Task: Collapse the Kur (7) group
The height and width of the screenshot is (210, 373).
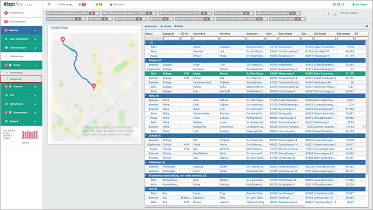Action: [146, 189]
